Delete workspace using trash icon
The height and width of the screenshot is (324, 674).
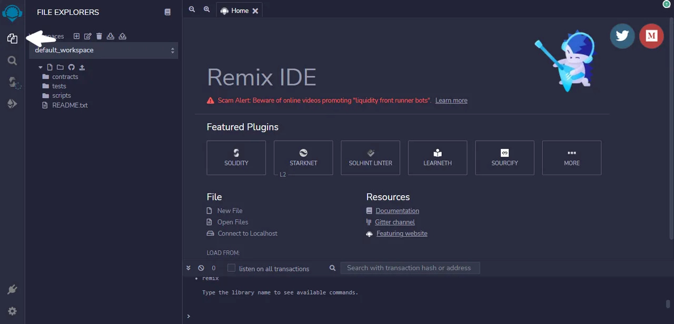pyautogui.click(x=99, y=36)
